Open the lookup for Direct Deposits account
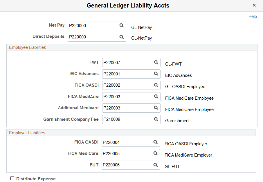 tap(122, 37)
